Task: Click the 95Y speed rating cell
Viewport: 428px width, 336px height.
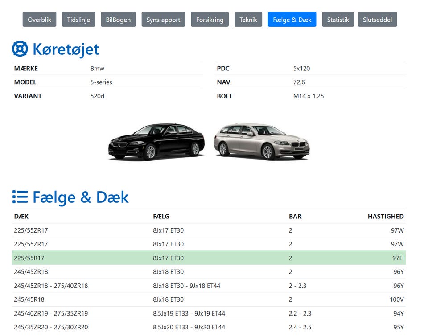Action: point(399,327)
